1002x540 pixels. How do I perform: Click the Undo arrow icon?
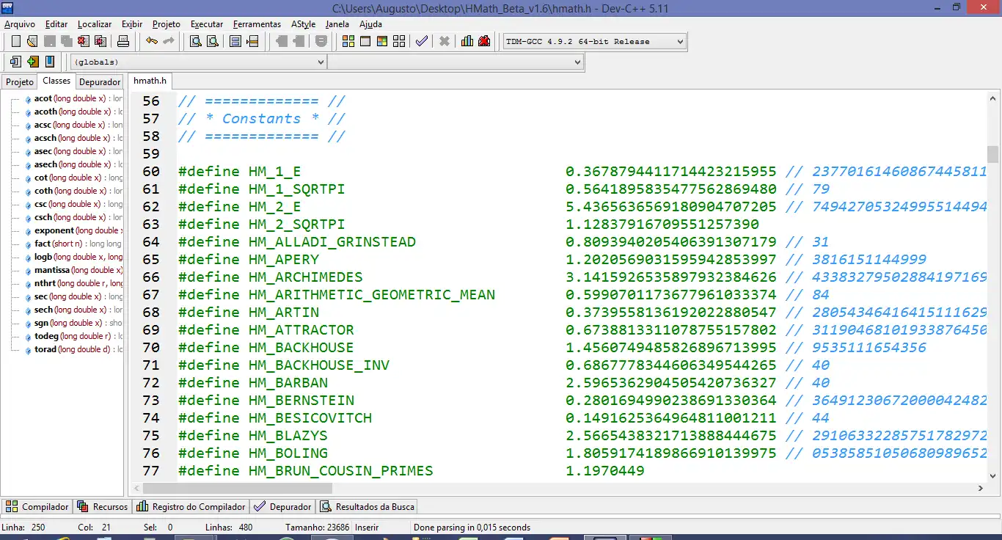tap(152, 41)
